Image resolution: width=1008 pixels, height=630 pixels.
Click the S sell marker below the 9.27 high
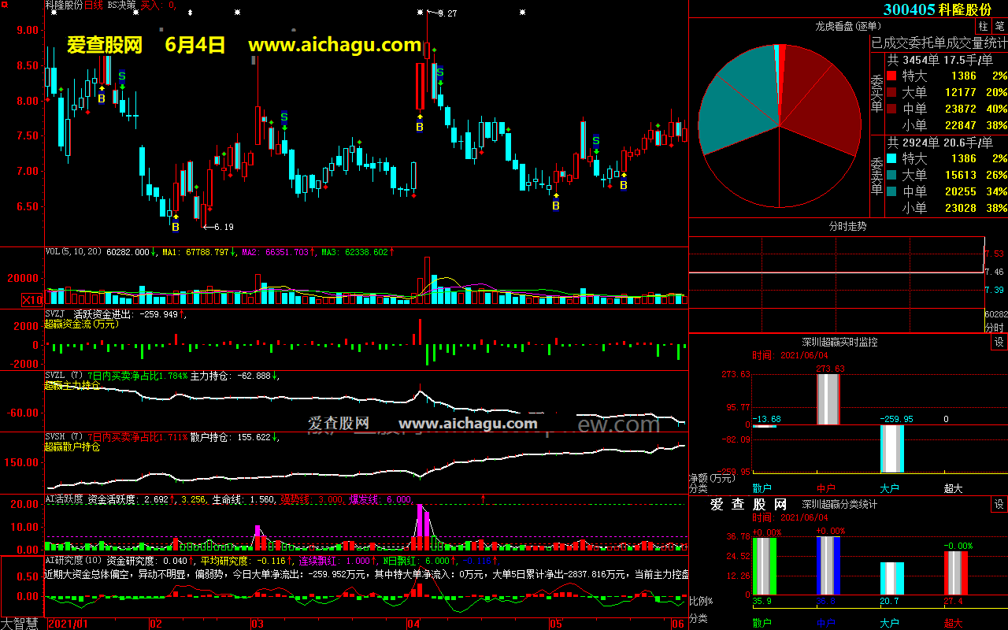click(x=440, y=72)
